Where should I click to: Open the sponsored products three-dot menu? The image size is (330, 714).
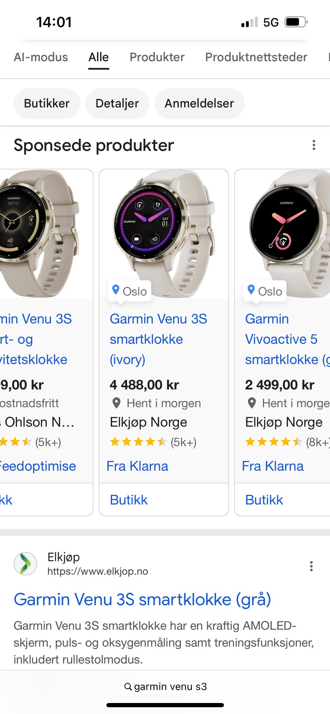click(x=313, y=145)
